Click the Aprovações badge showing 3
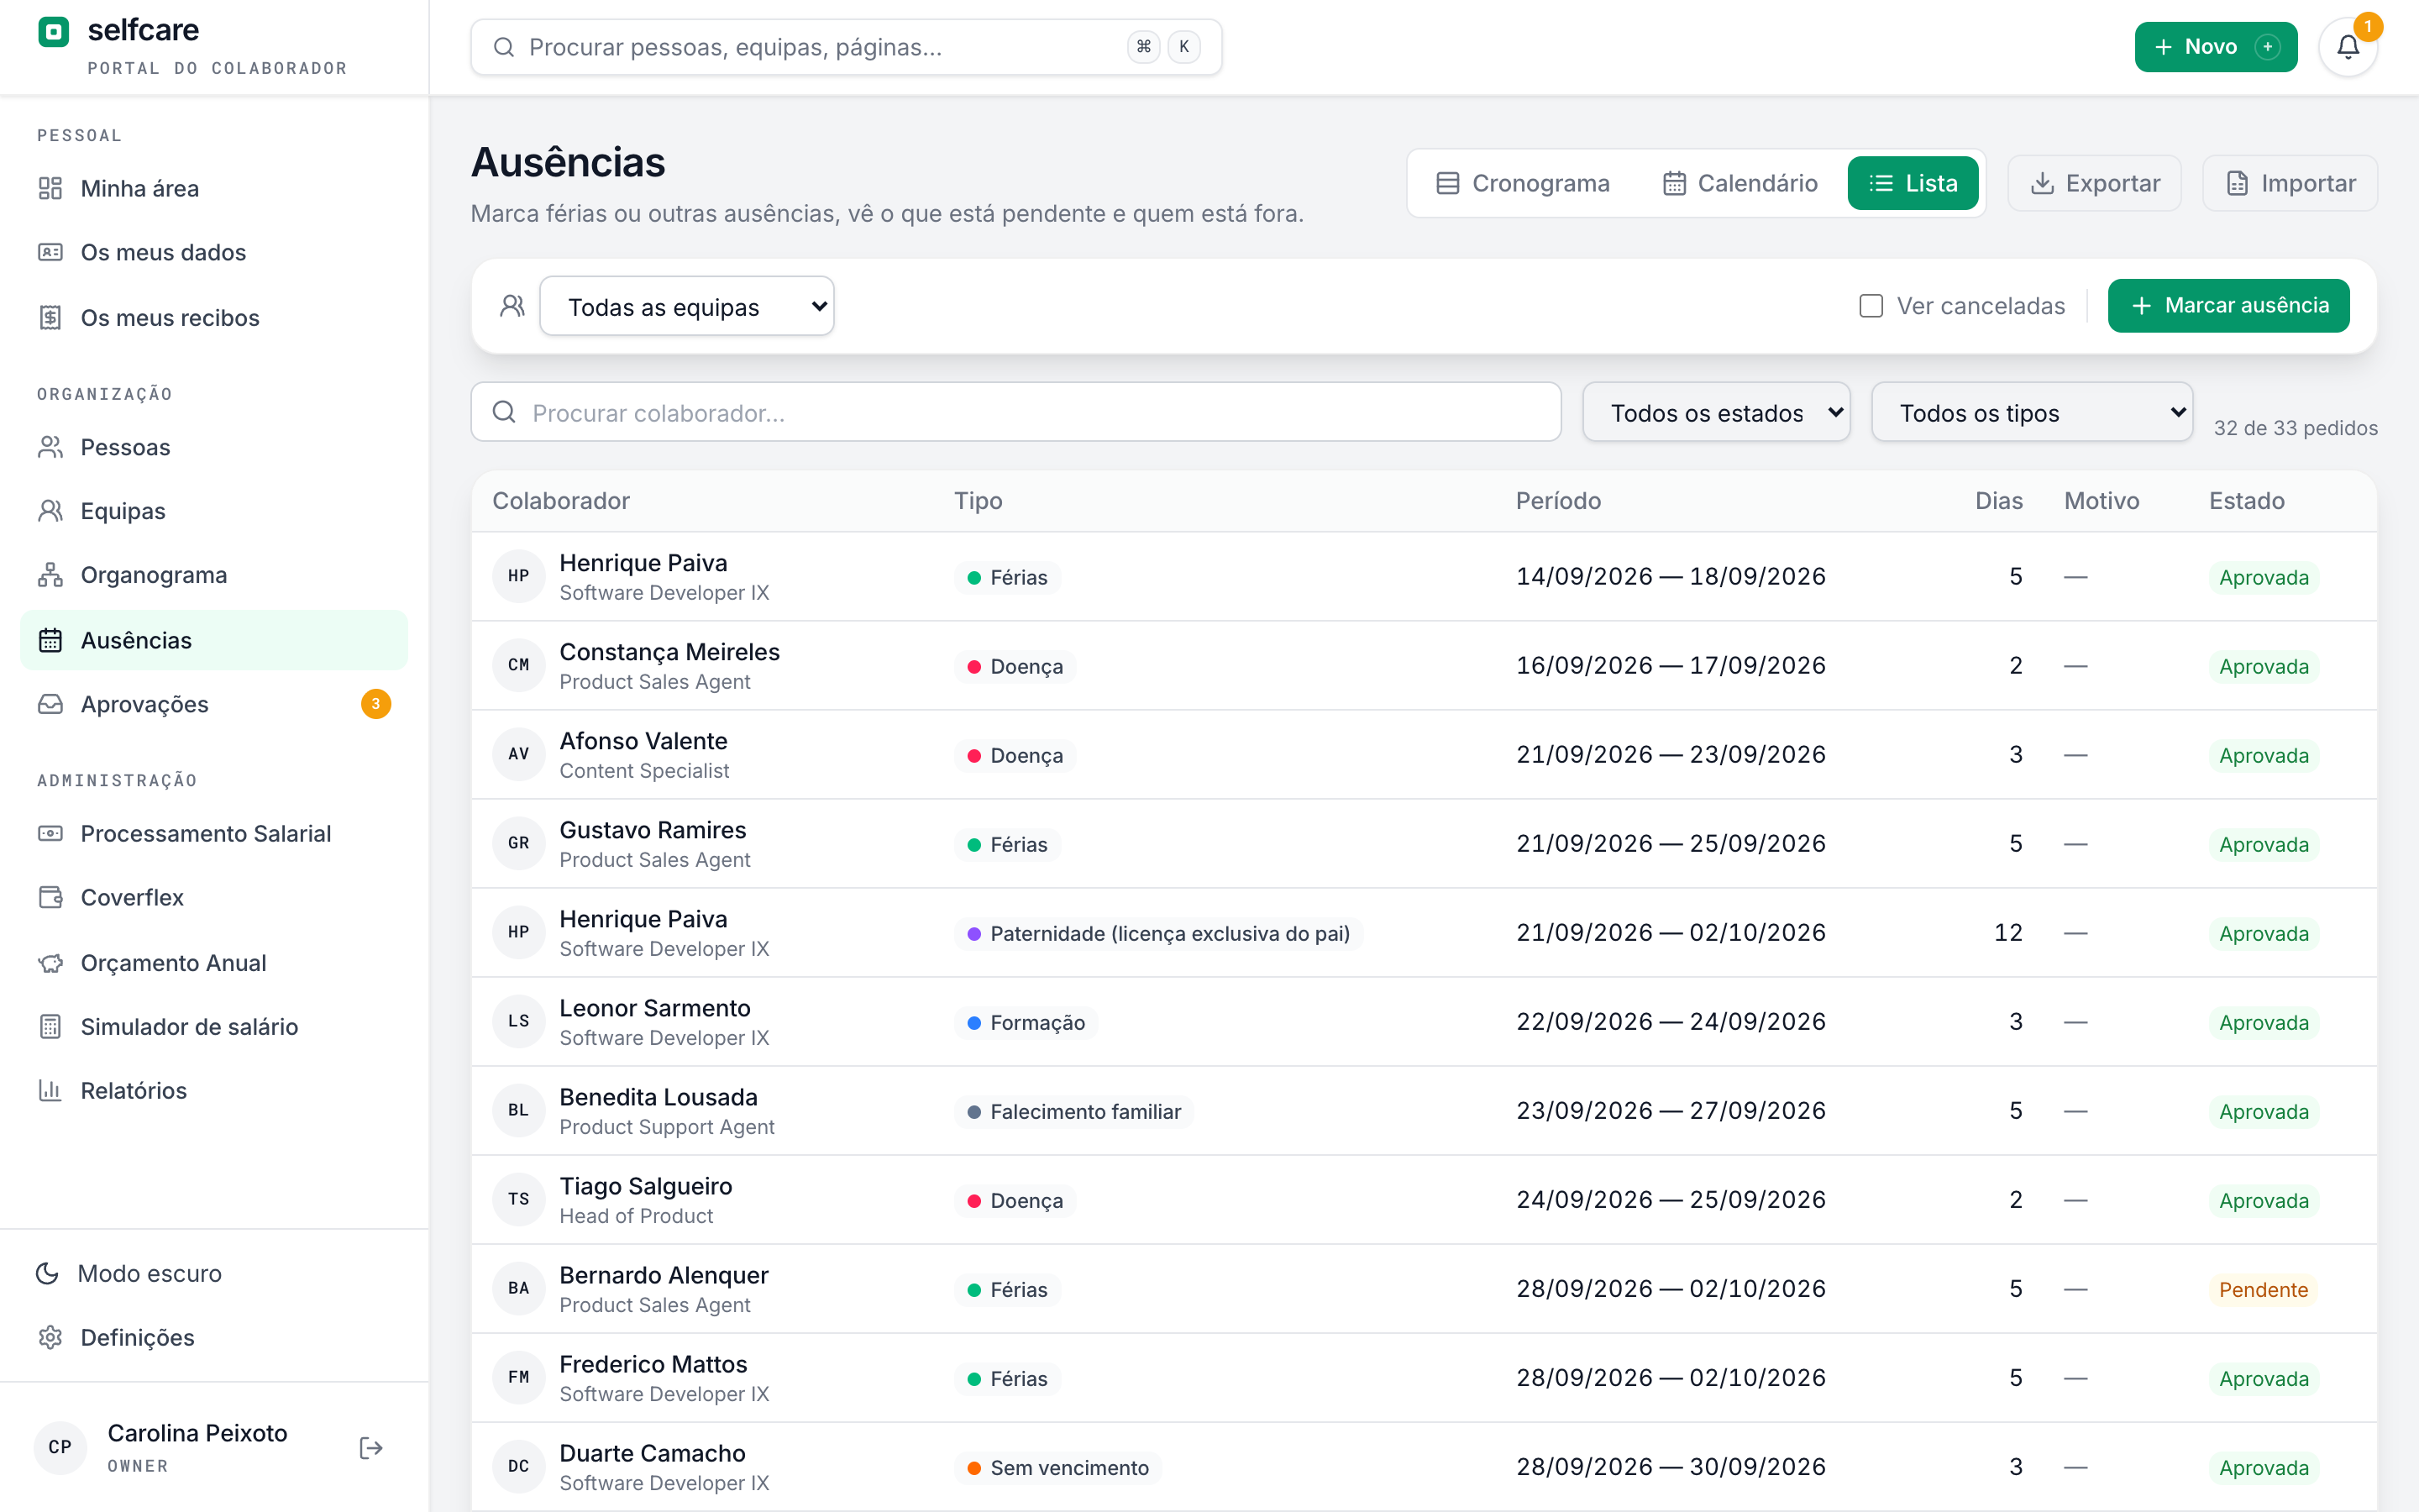Screen dimensions: 2419x1512 pos(375,704)
